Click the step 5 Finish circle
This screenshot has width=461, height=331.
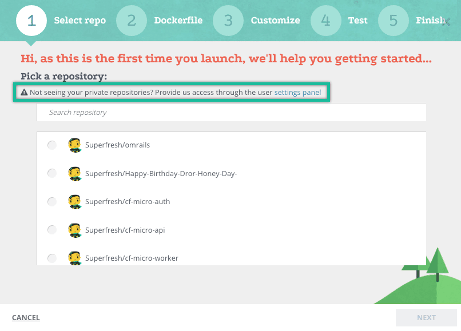(394, 21)
